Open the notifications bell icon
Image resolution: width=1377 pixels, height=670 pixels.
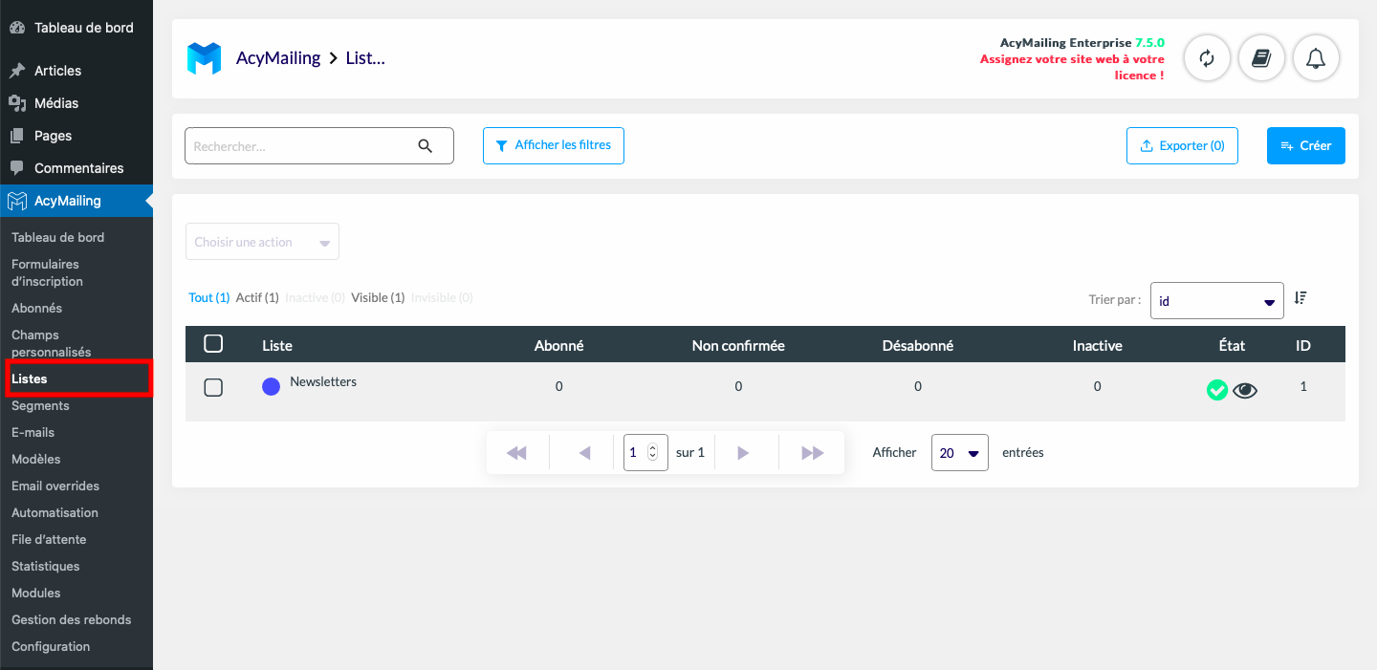click(1316, 58)
